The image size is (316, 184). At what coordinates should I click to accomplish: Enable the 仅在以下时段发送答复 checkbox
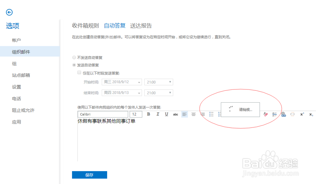(79, 72)
